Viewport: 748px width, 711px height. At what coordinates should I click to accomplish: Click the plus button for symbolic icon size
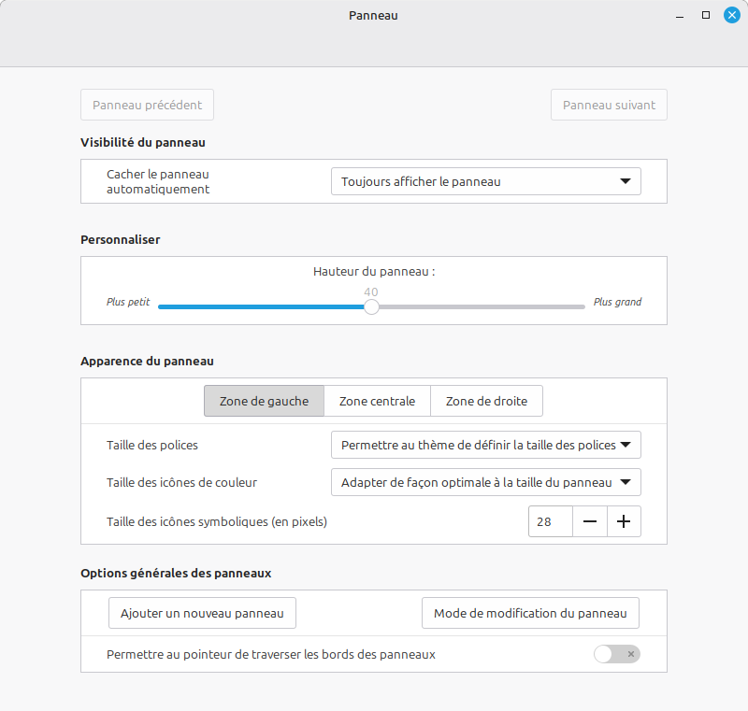(x=624, y=521)
